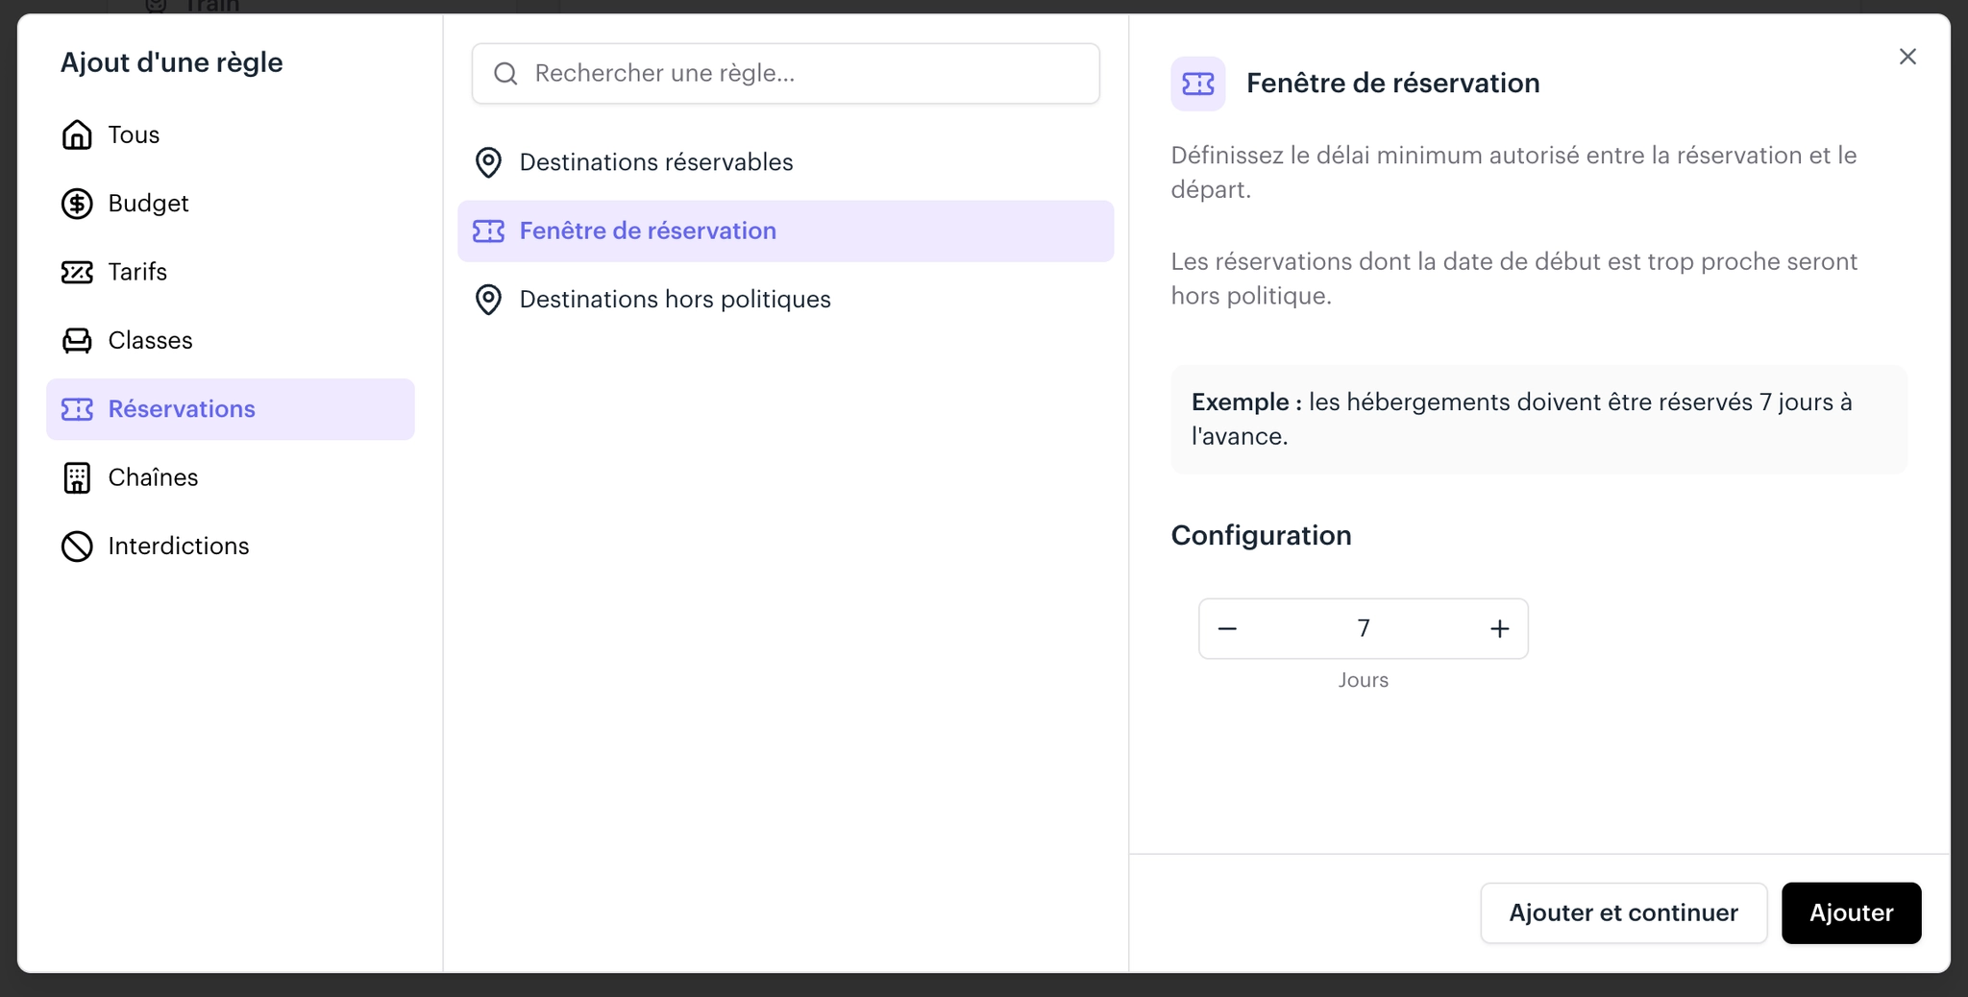Image resolution: width=1968 pixels, height=997 pixels.
Task: Click the building icon beside Chaînes
Action: (77, 477)
